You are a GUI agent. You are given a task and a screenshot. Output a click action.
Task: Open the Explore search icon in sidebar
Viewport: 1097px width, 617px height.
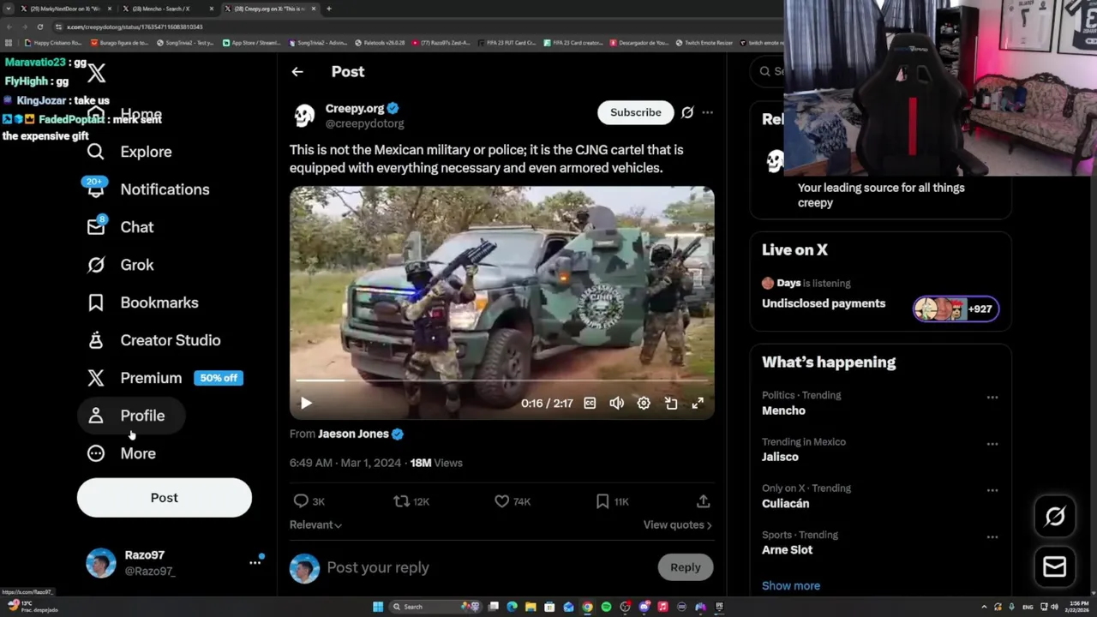click(96, 152)
